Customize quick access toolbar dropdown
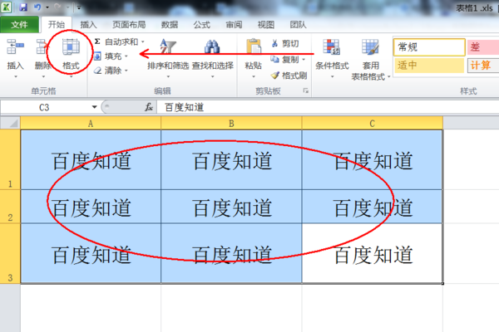Viewport: 499px width, 332px height. click(x=79, y=7)
